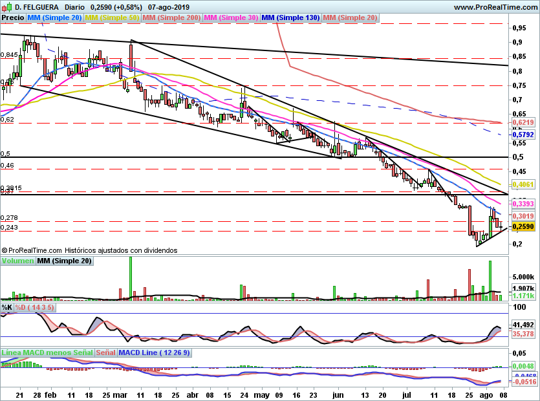Select the pink MM (Simple 30) label
The width and height of the screenshot is (540, 401).
[x=231, y=17]
